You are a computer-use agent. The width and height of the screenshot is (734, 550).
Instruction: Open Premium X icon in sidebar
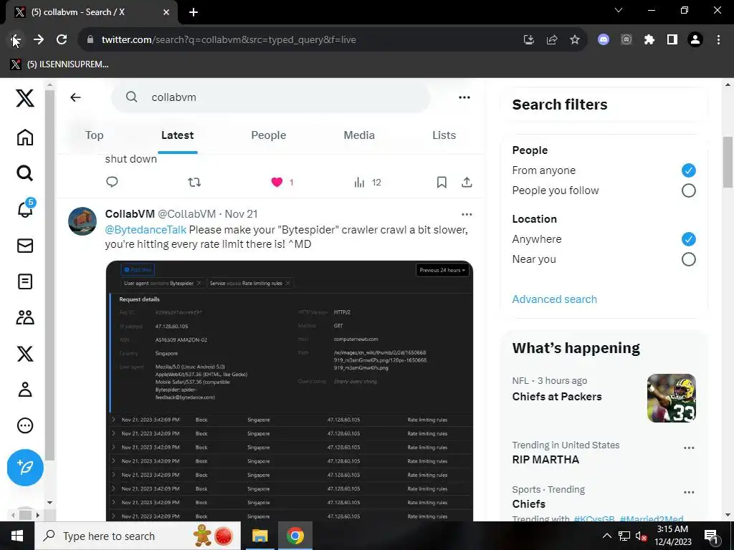25,354
